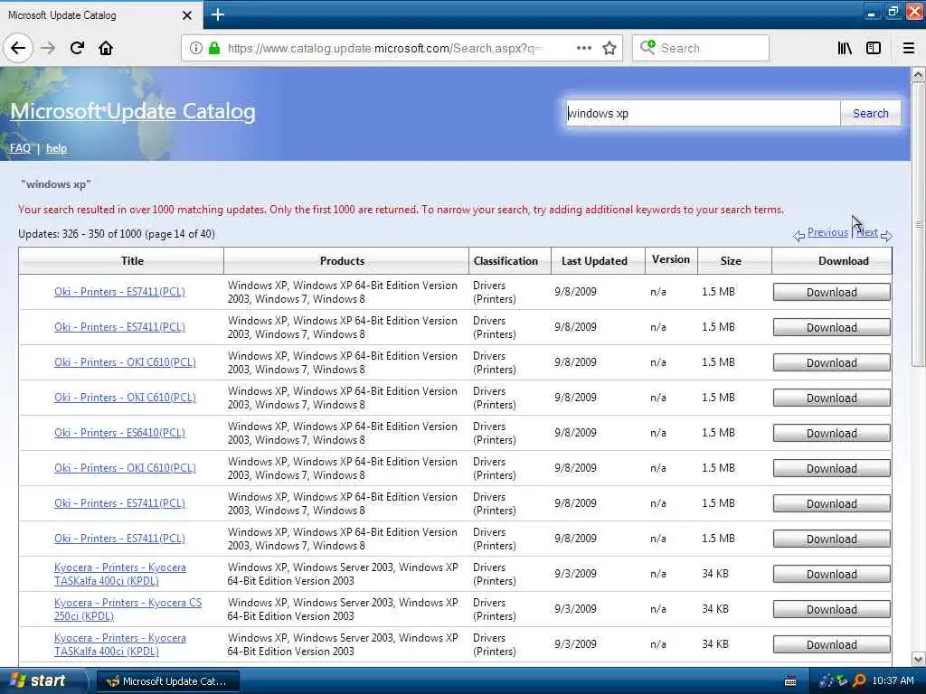The height and width of the screenshot is (694, 926).
Task: Sort by the Last Updated column header
Action: tap(598, 261)
